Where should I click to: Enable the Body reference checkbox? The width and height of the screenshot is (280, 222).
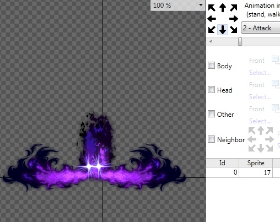[x=211, y=66]
